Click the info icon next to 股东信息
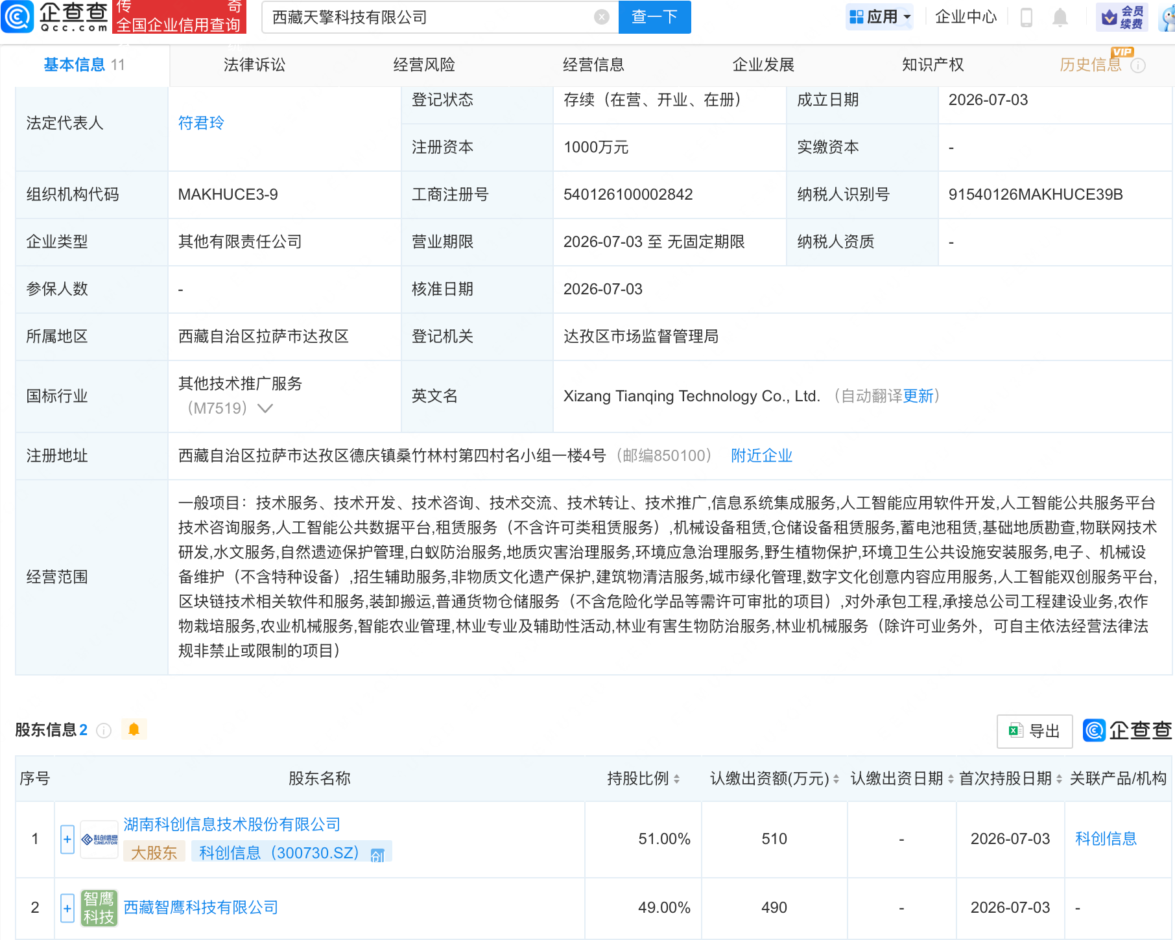Image resolution: width=1175 pixels, height=940 pixels. tap(104, 731)
